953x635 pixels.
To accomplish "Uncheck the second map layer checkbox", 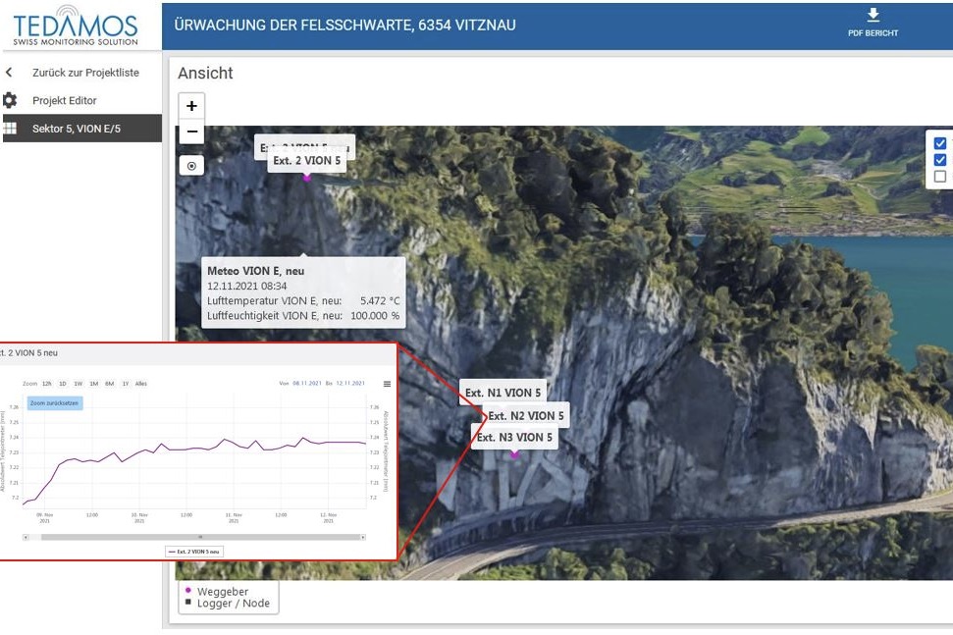I will pos(940,160).
